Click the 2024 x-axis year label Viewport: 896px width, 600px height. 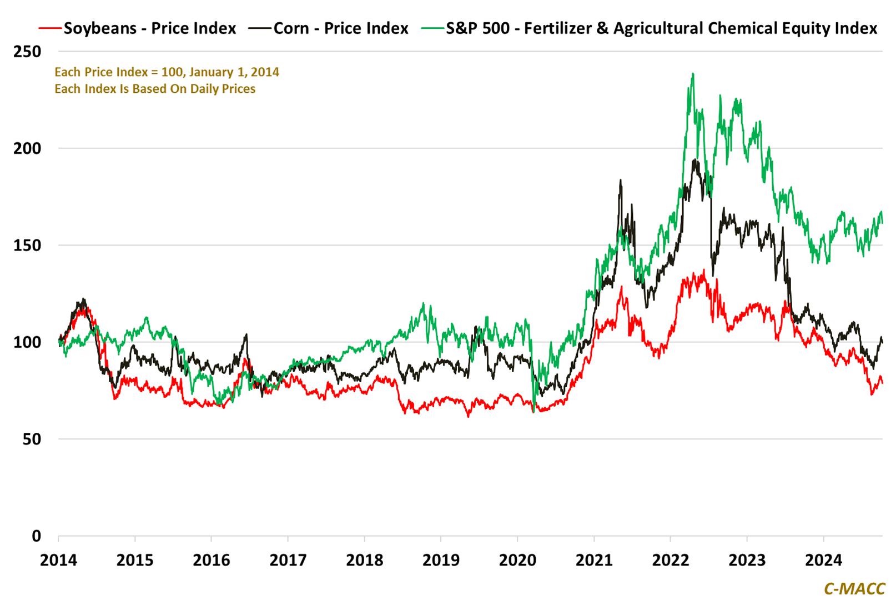(x=823, y=560)
